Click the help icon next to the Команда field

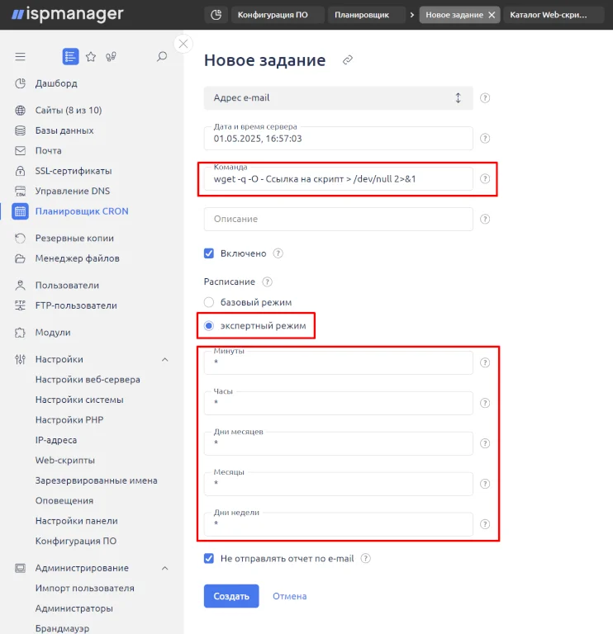485,178
